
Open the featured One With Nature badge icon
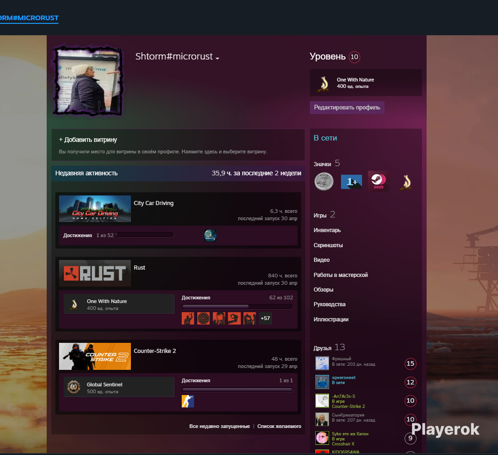coord(324,83)
